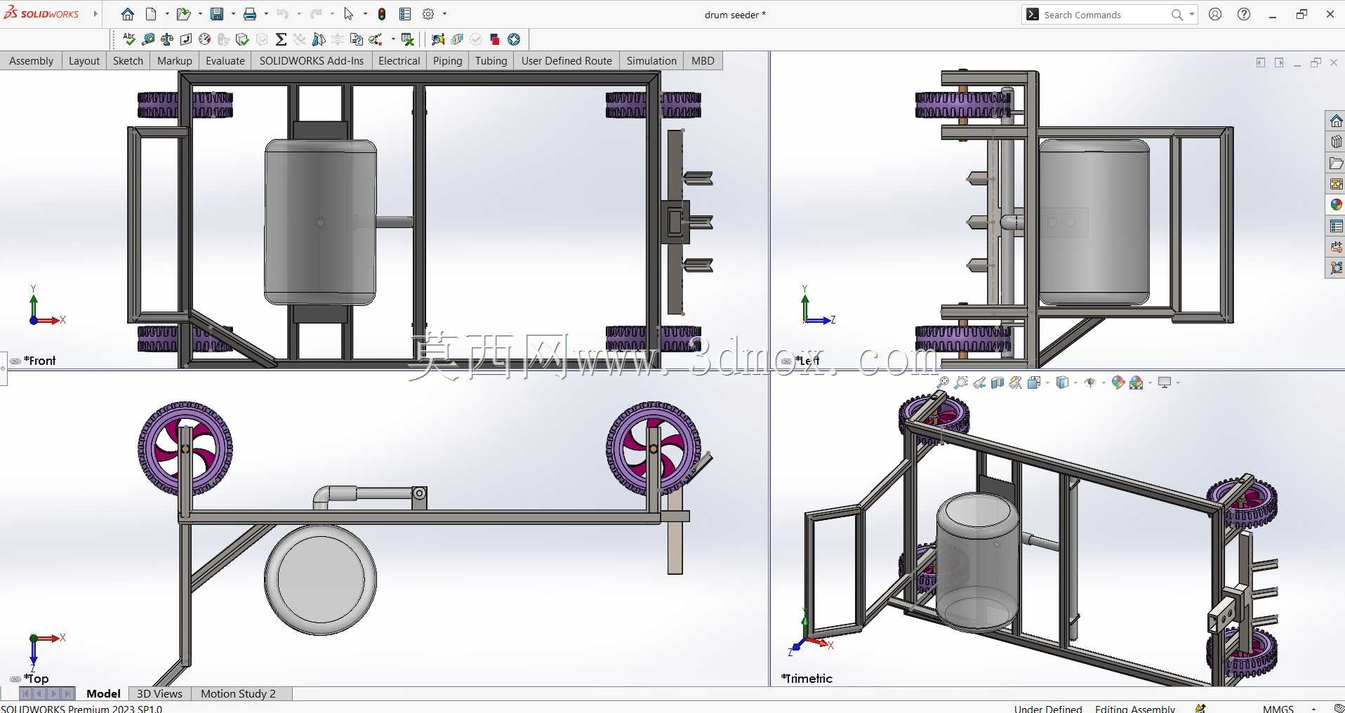
Task: Open the MBD tab
Action: pos(703,61)
